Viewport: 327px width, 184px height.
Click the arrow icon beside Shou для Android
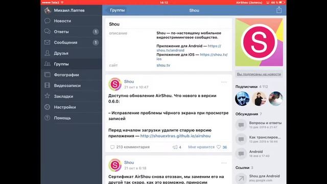(x=241, y=178)
